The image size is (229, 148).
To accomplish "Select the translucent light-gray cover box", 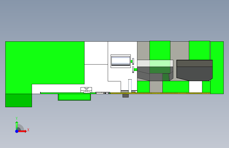I will coord(155,63).
